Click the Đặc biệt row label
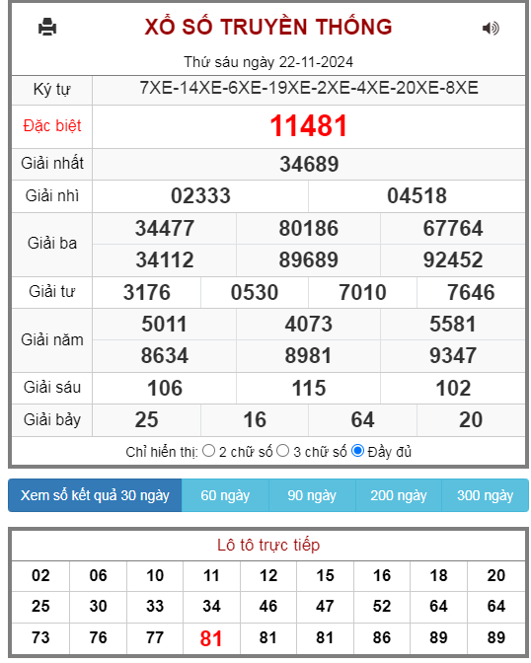Image resolution: width=531 pixels, height=663 pixels. (52, 126)
